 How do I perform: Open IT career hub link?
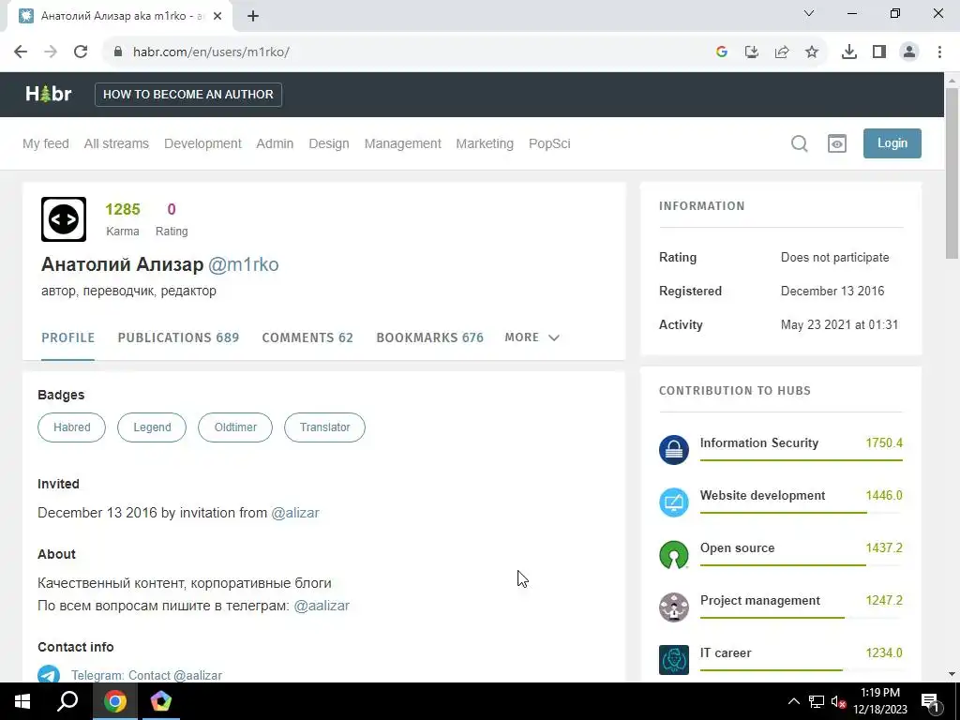[726, 652]
